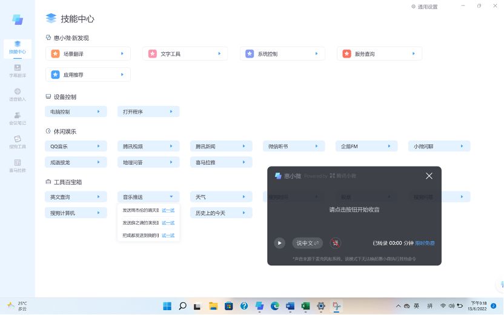Click the 工具百宝箱 section heading
The width and height of the screenshot is (504, 315).
[x=67, y=182]
